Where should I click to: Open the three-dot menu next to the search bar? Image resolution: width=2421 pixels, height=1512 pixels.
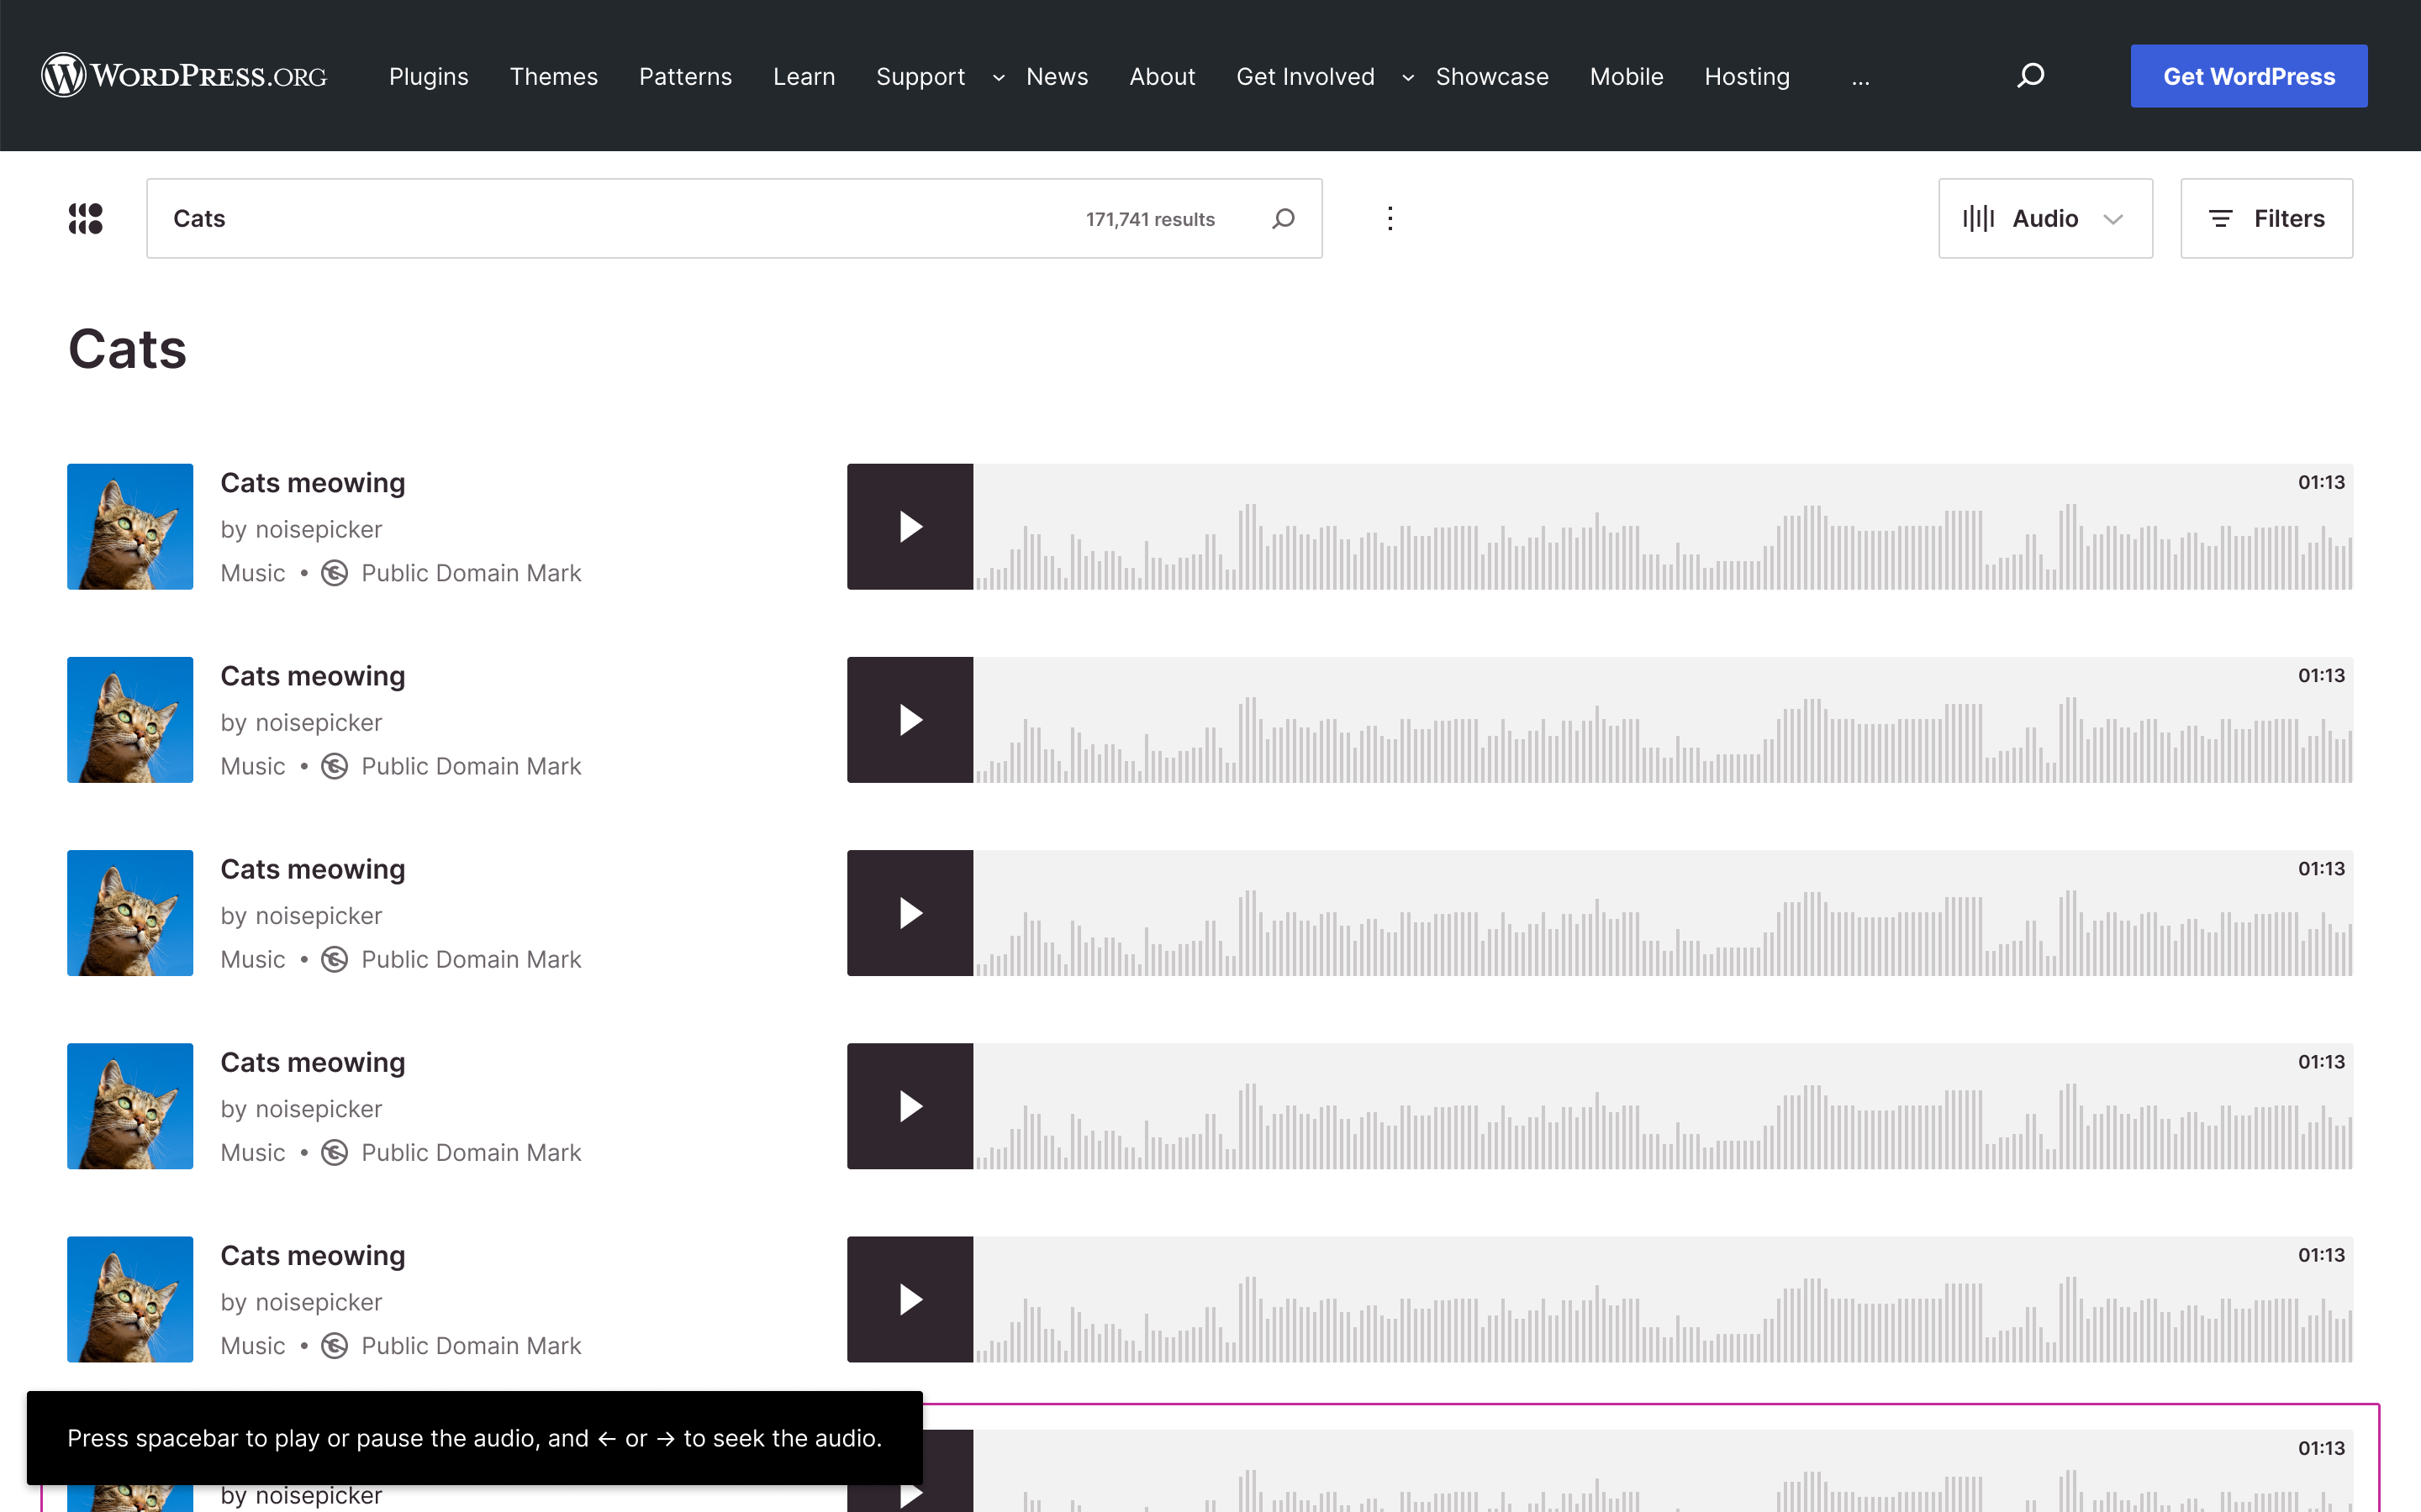pyautogui.click(x=1390, y=218)
